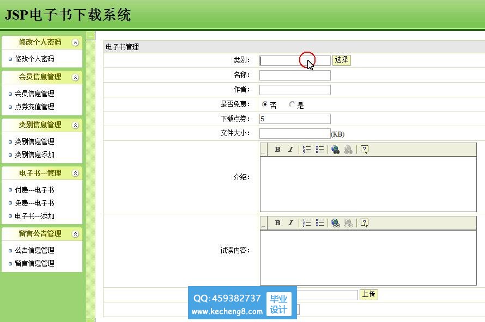Viewport: 485px width, 322px height.
Task: Collapse 会员信息管理 panel with chevron
Action: (x=75, y=77)
